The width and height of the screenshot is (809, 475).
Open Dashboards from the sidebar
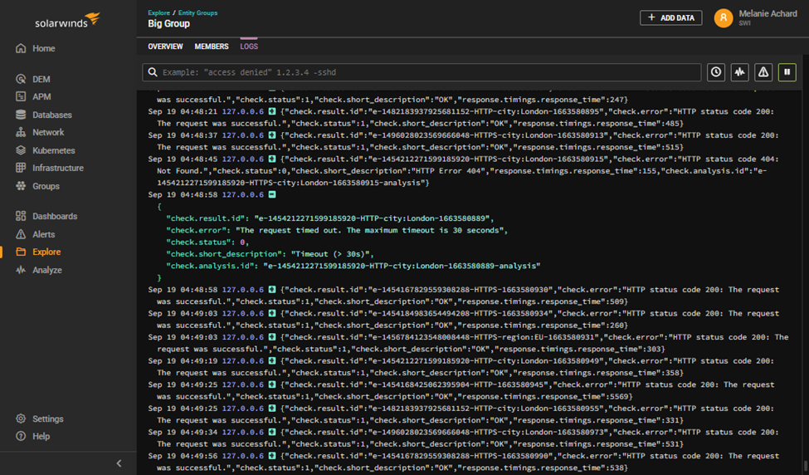click(55, 216)
